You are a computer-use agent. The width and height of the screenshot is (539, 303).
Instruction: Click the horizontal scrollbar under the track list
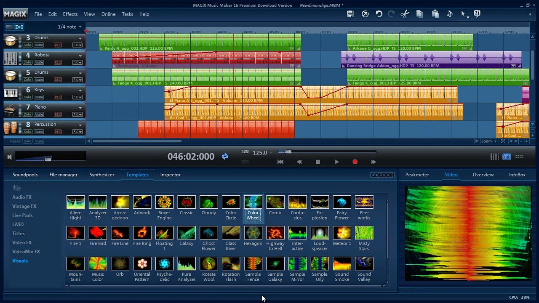click(x=138, y=141)
